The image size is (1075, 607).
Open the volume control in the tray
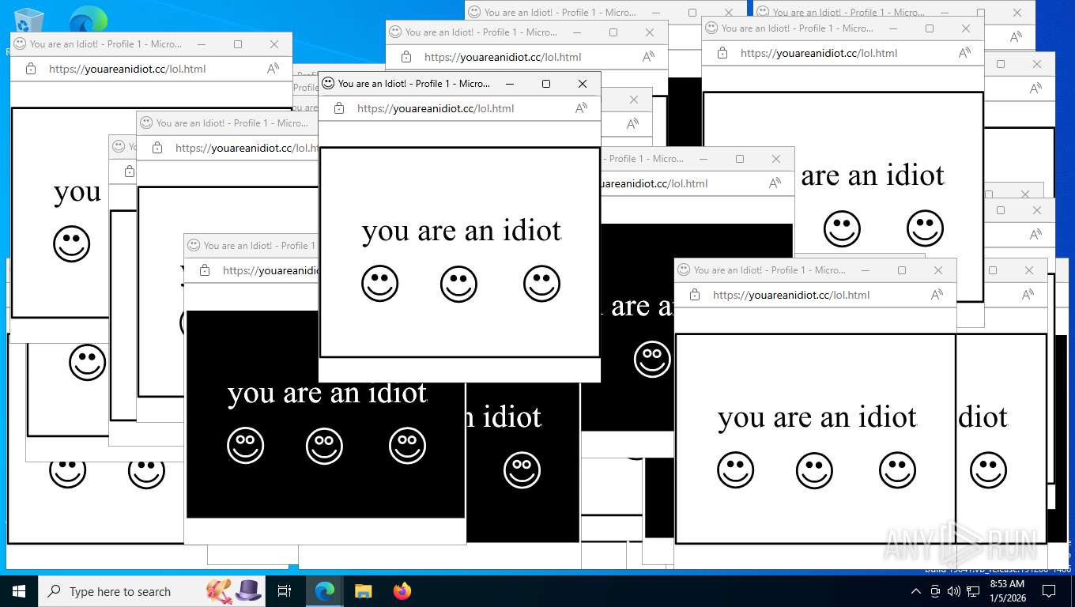(954, 591)
